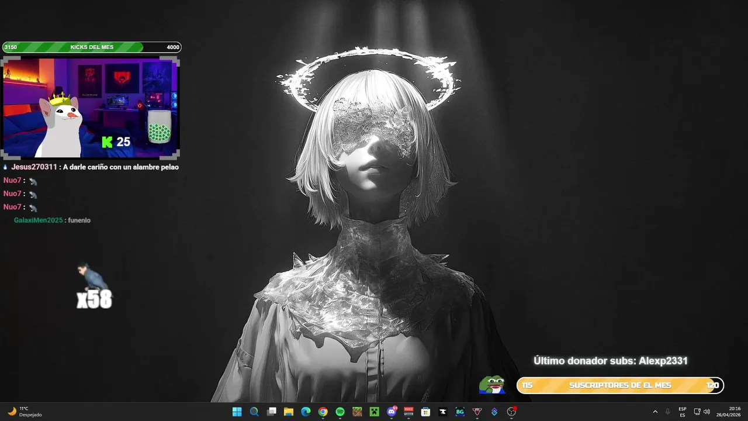The image size is (748, 421).
Task: Open the BG app icon
Action: pos(460,412)
